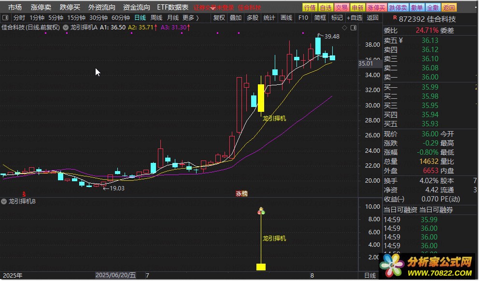The height and width of the screenshot is (281, 480).
Task: Open the ETF数据表 menu
Action: [173, 7]
